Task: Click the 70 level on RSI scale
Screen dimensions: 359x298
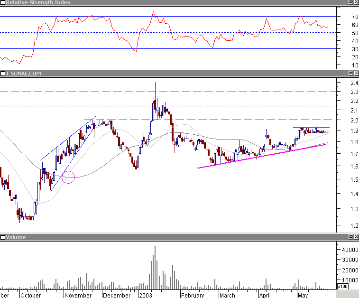Action: pos(355,17)
